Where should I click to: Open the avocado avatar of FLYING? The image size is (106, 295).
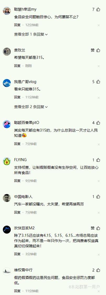tap(7, 161)
